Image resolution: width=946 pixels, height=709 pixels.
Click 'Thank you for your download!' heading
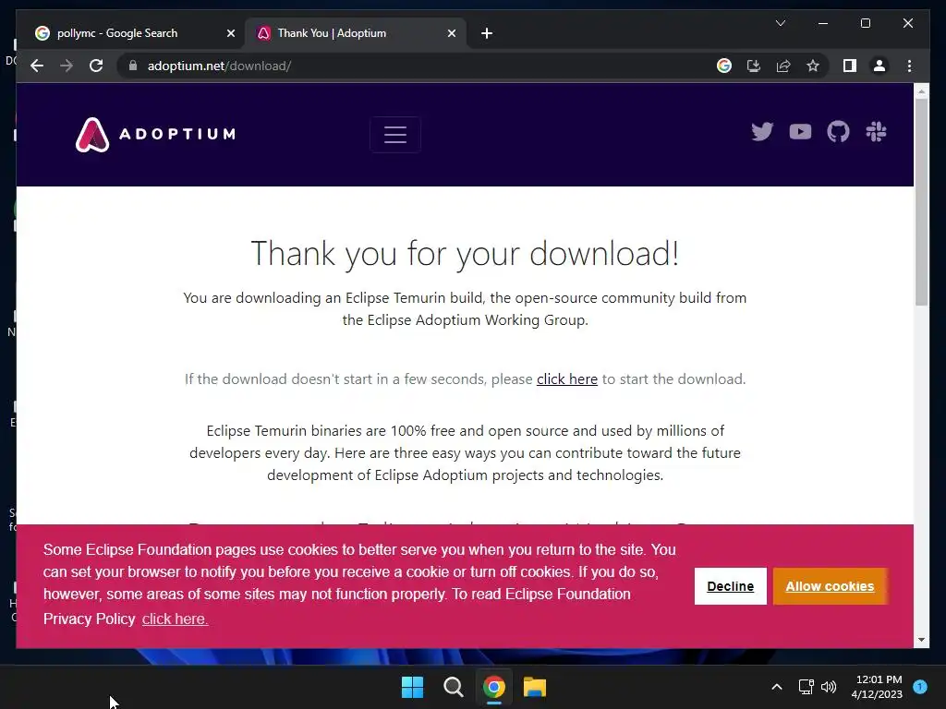coord(465,253)
